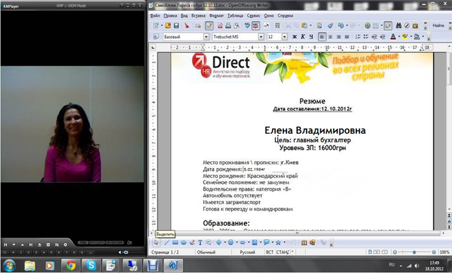This screenshot has height=273, width=452.
Task: Select the Line tool in the drawing toolbar
Action: click(166, 242)
